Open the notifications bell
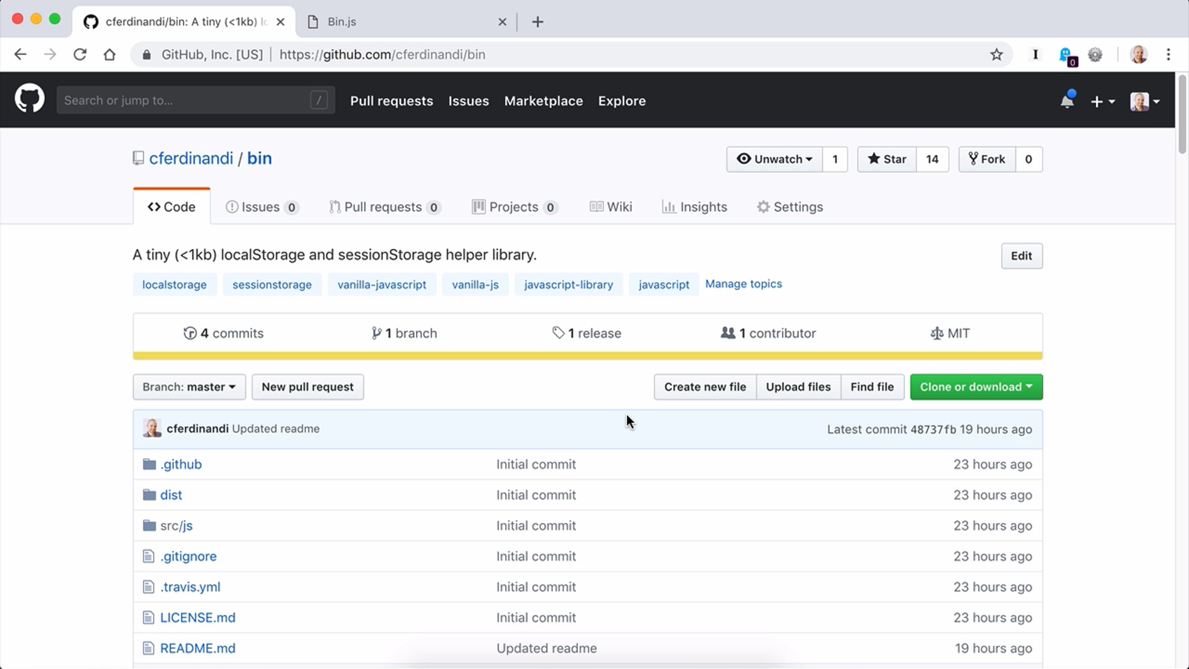This screenshot has height=669, width=1189. pos(1067,101)
